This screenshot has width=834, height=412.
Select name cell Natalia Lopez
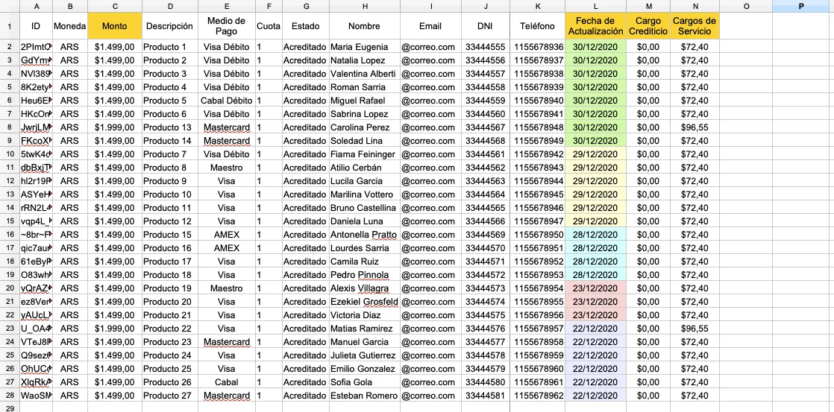pyautogui.click(x=364, y=60)
